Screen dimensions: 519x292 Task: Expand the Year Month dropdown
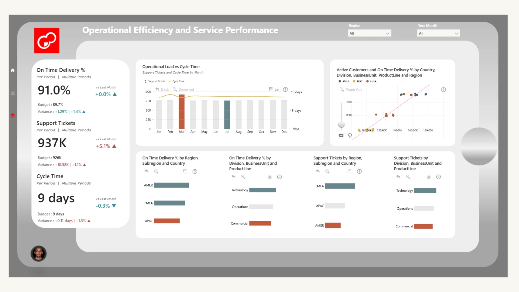[x=438, y=33]
